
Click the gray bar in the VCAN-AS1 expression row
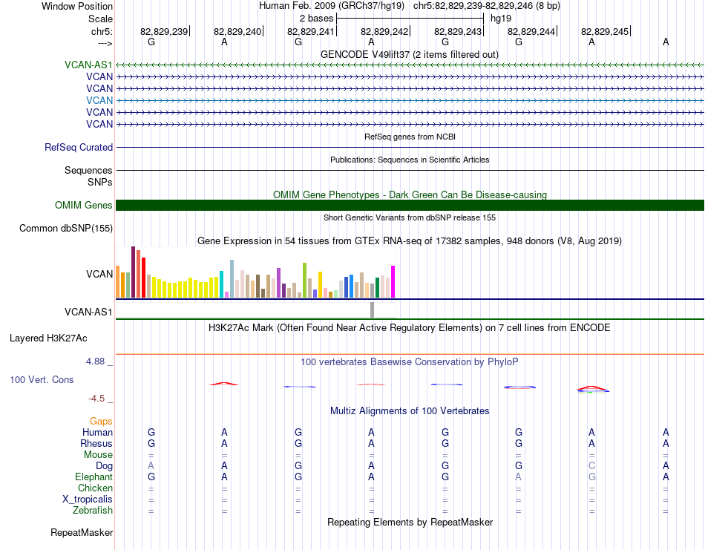[373, 310]
